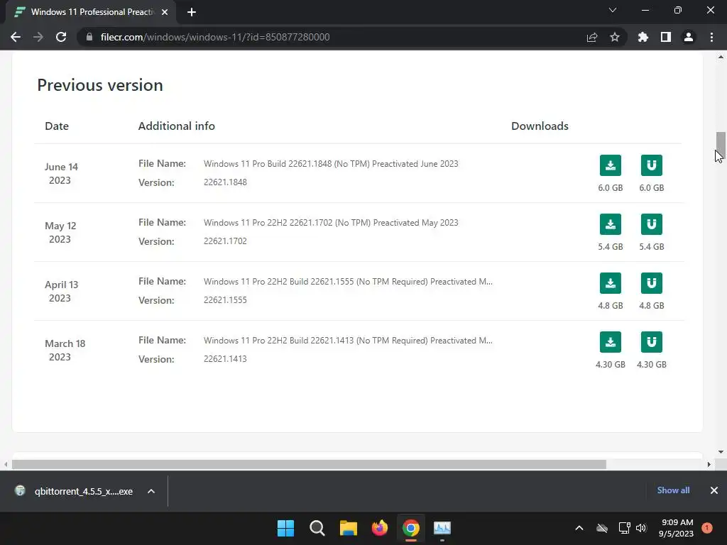The image size is (727, 545).
Task: Click the 'Downloads' column header
Action: tap(540, 126)
